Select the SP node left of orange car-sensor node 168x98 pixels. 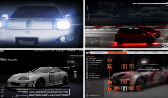110,67
